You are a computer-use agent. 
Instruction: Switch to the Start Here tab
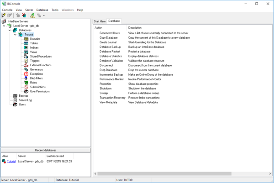point(100,21)
